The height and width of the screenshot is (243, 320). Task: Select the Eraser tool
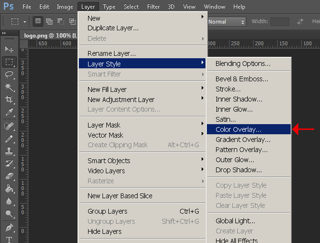click(9, 176)
